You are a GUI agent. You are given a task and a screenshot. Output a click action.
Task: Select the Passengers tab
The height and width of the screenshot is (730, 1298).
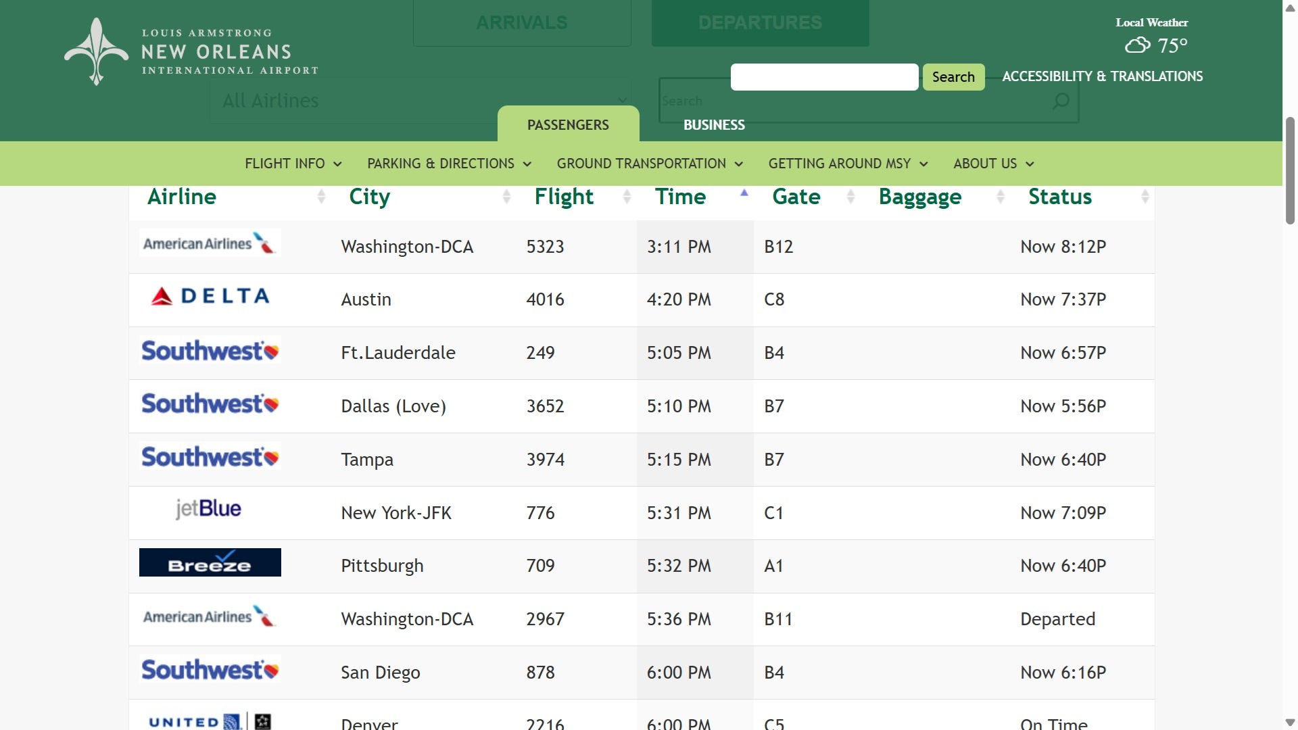pyautogui.click(x=568, y=125)
